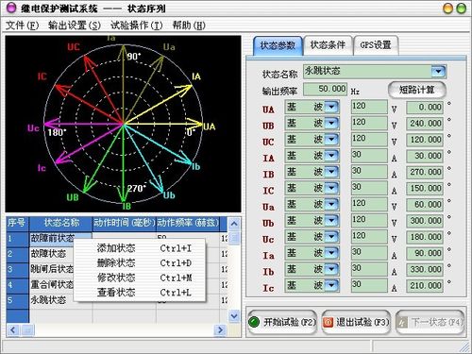Viewport: 472px width, 354px height.
Task: Click the Ib phase field showing 330.000
Action: pyautogui.click(x=425, y=270)
